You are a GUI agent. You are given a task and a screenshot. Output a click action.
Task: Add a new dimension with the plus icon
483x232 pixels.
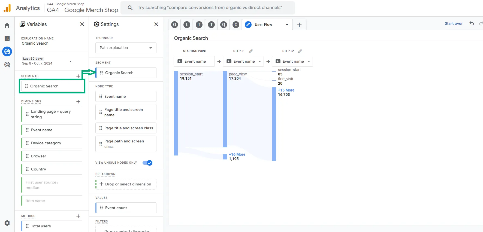78,102
